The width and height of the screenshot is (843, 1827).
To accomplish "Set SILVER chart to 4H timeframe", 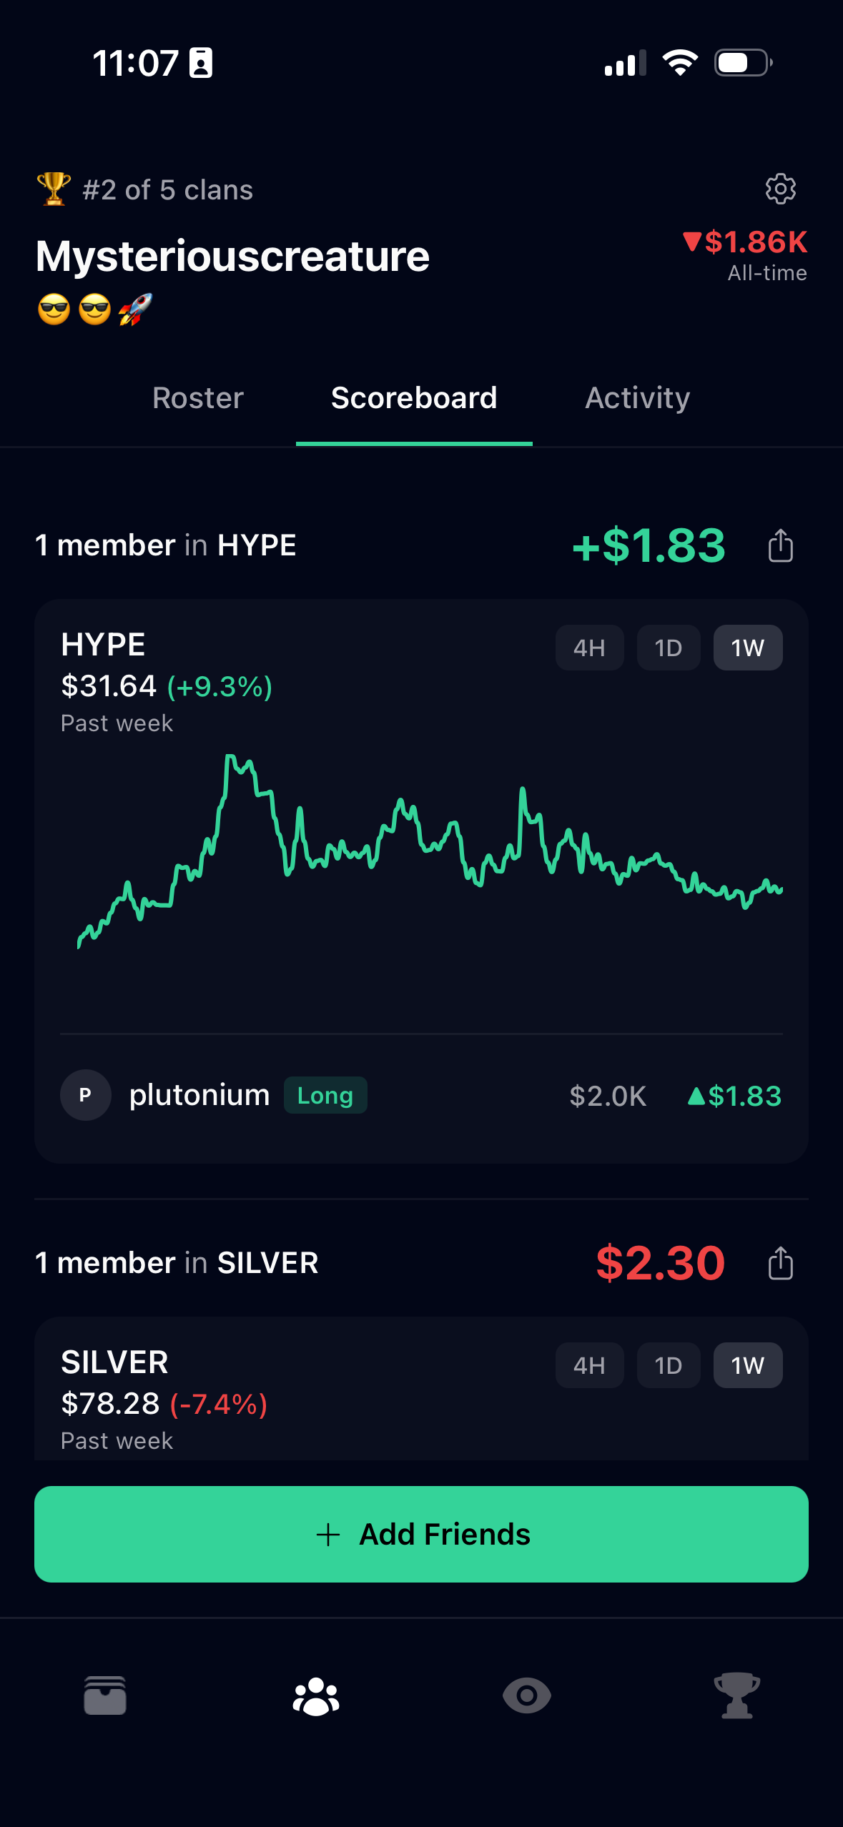I will tap(589, 1366).
